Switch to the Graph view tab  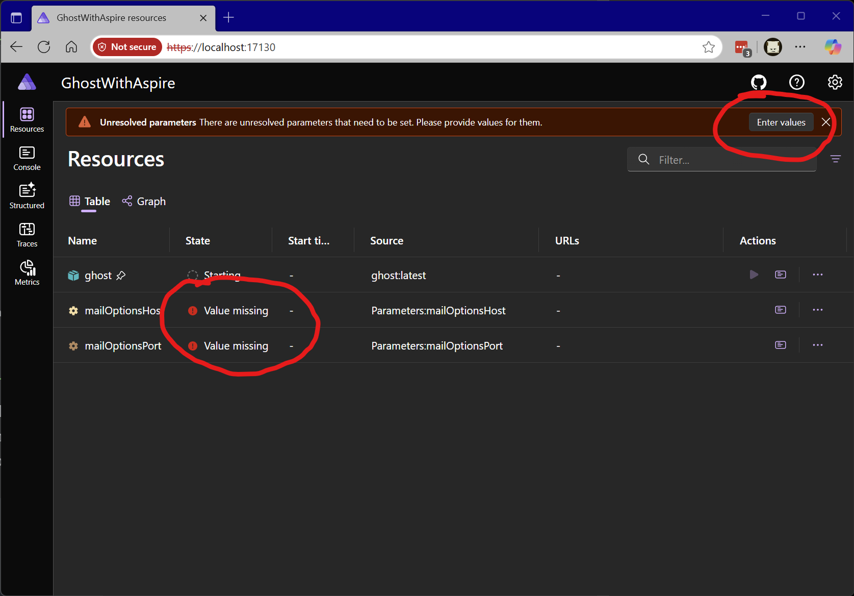[144, 202]
